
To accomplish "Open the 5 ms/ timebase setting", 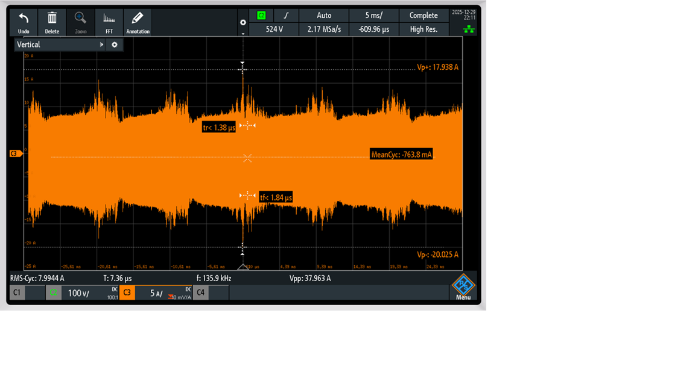I will [373, 16].
